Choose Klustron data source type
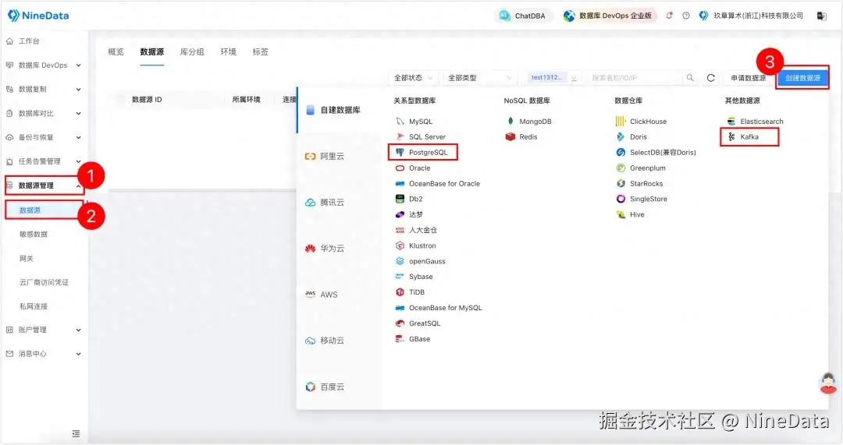The width and height of the screenshot is (843, 445). coord(415,245)
